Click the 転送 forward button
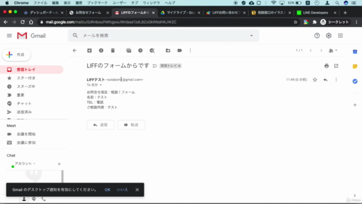Viewport: 362px width, 204px height. [x=131, y=125]
